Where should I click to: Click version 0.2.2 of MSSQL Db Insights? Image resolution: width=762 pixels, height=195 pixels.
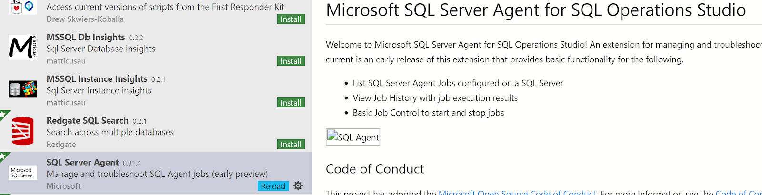pyautogui.click(x=136, y=38)
